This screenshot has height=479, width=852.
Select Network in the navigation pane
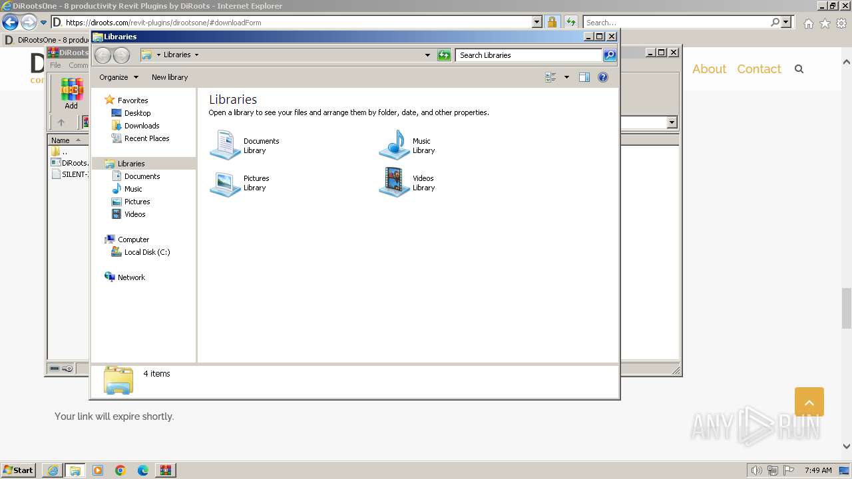pyautogui.click(x=131, y=277)
